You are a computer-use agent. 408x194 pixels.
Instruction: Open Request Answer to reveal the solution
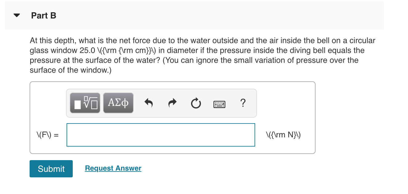pos(113,168)
